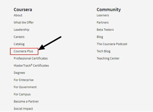Open The Coursera Podcast link
The image size is (153, 112).
[x=112, y=44]
